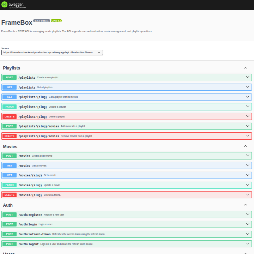Expand POST /playlists Create a new playlist arrow
Image resolution: width=254 pixels, height=254 pixels.
pos(248,77)
